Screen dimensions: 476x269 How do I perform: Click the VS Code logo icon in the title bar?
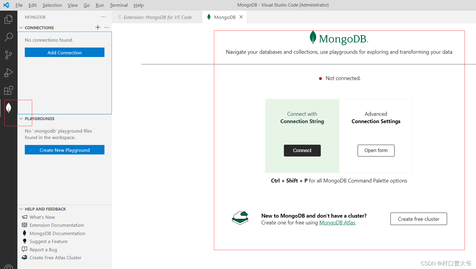pyautogui.click(x=6, y=5)
